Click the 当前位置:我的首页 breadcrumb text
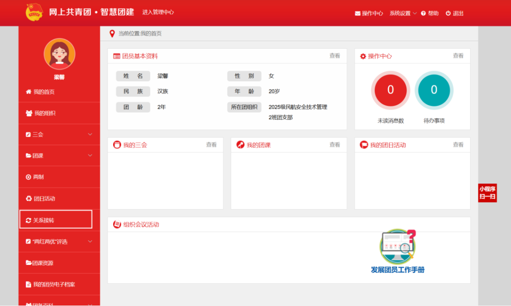Viewport: 511px width, 306px height. (140, 34)
